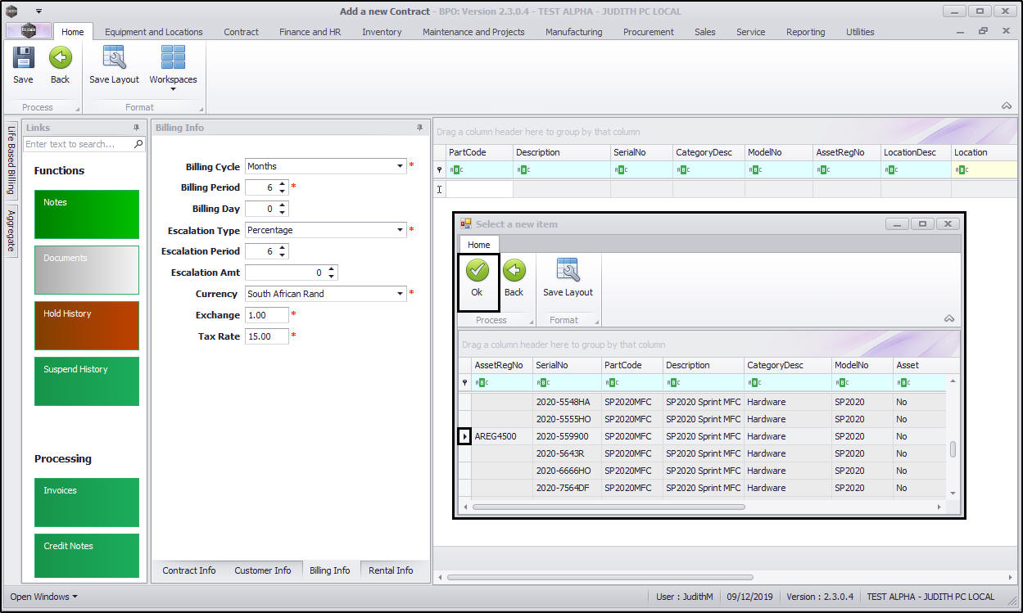
Task: Click the new row PartCode cell in main grid
Action: [479, 189]
